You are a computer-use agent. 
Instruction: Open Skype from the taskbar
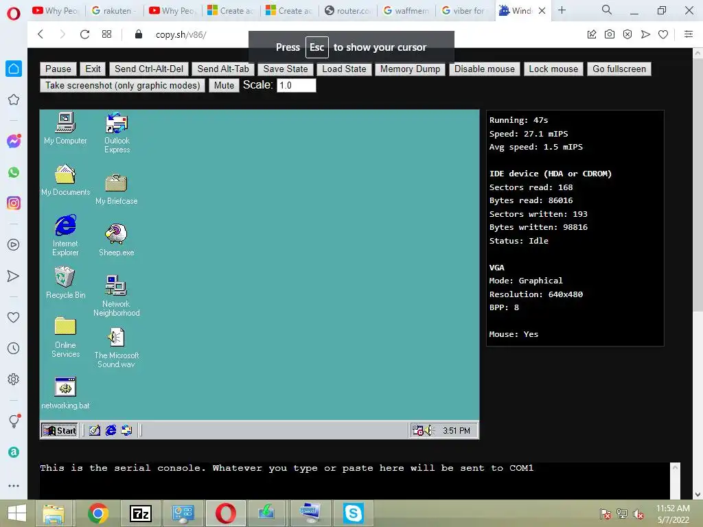click(353, 513)
